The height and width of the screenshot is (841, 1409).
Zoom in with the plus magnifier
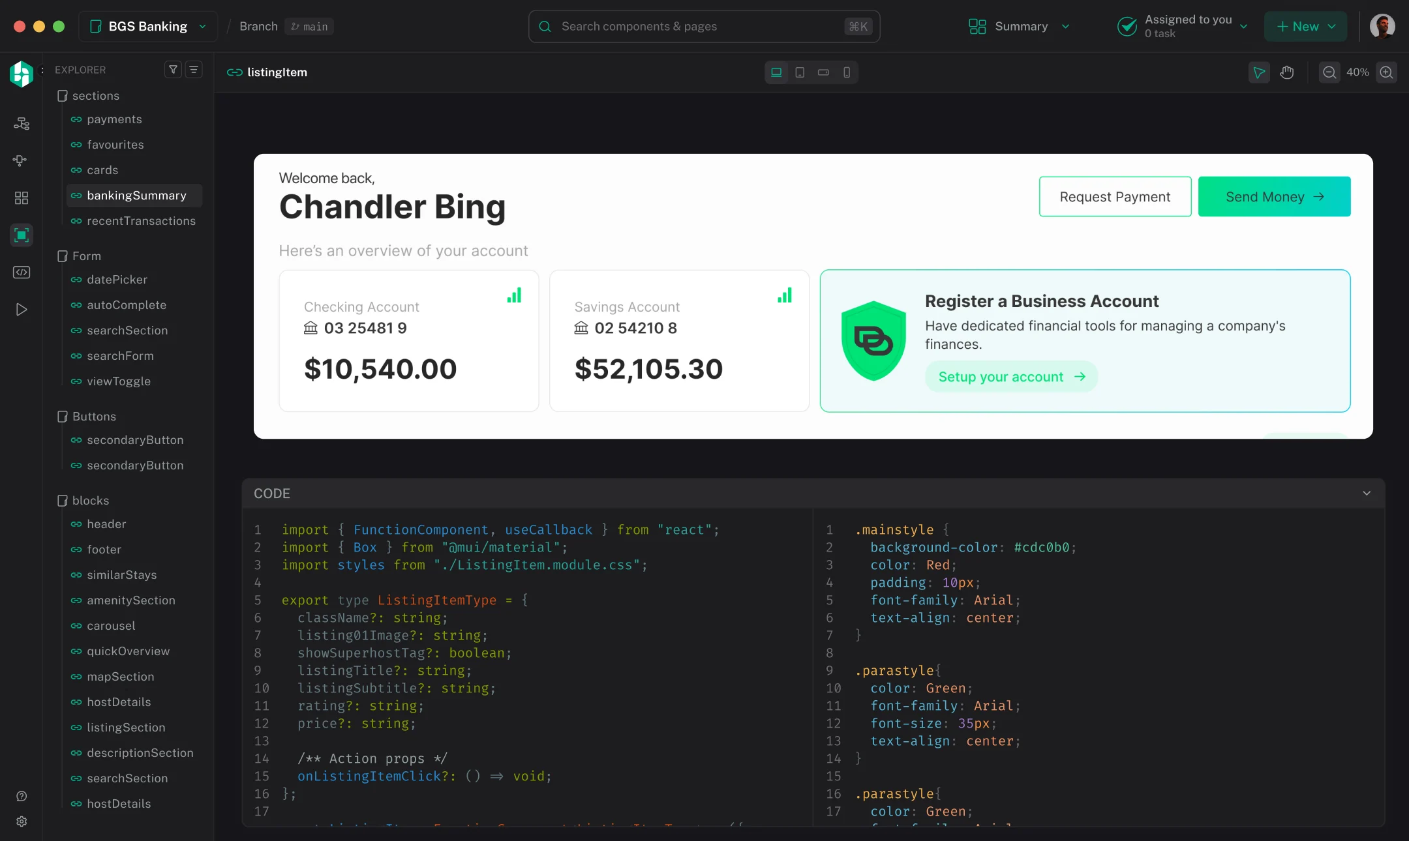[x=1386, y=72]
